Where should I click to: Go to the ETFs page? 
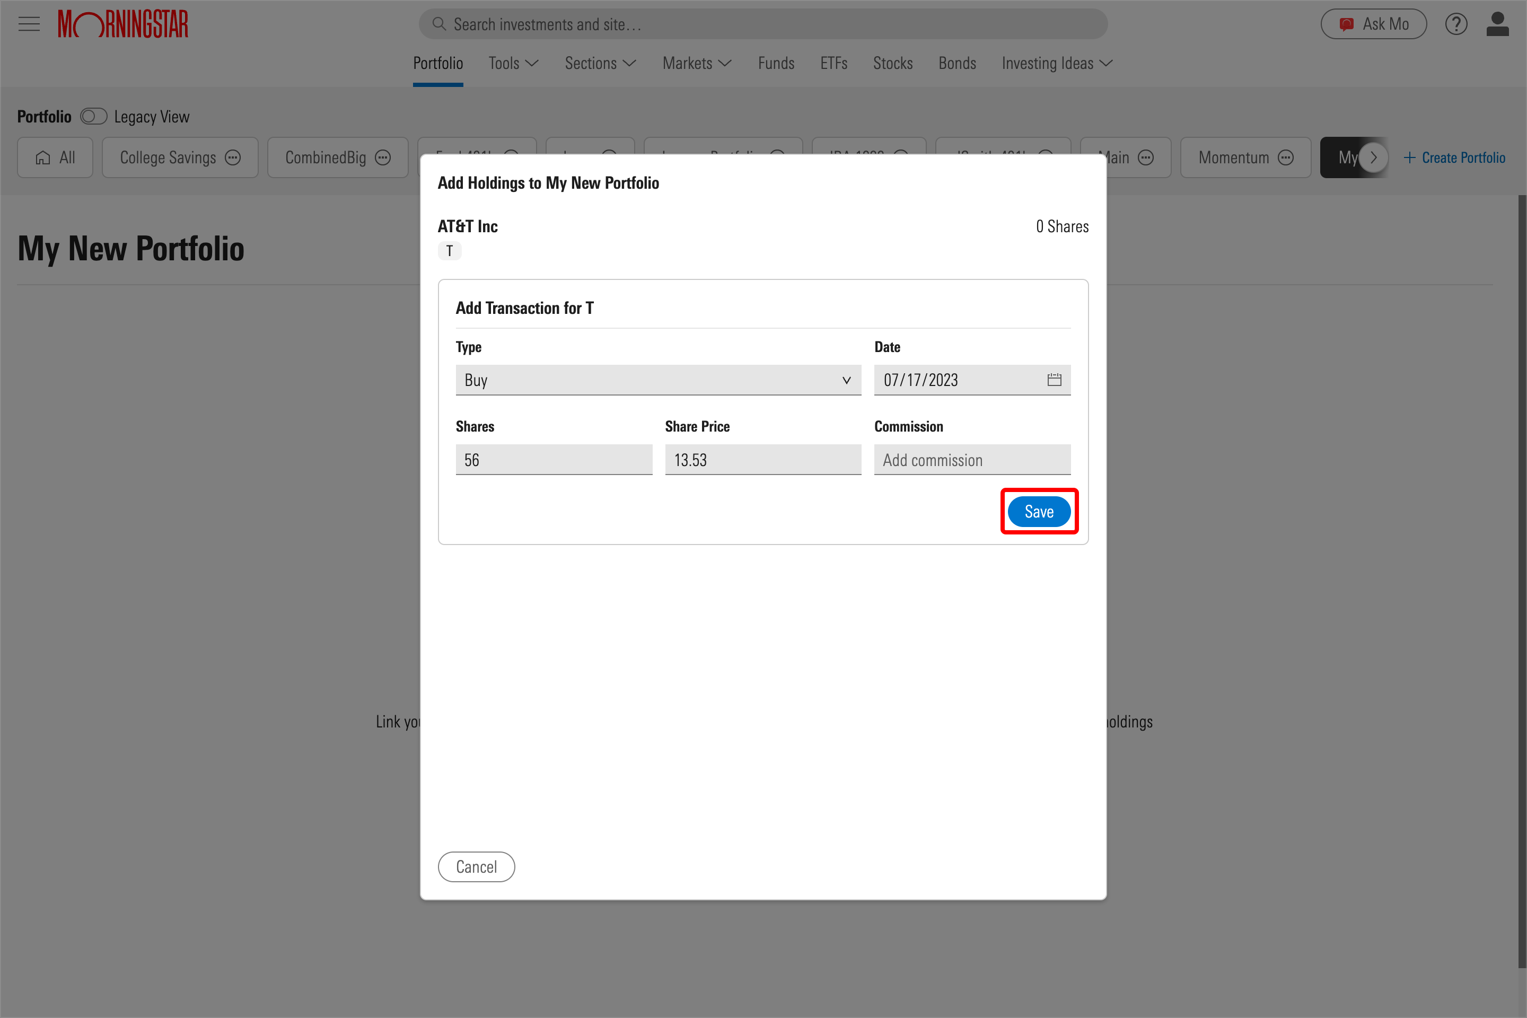tap(833, 63)
